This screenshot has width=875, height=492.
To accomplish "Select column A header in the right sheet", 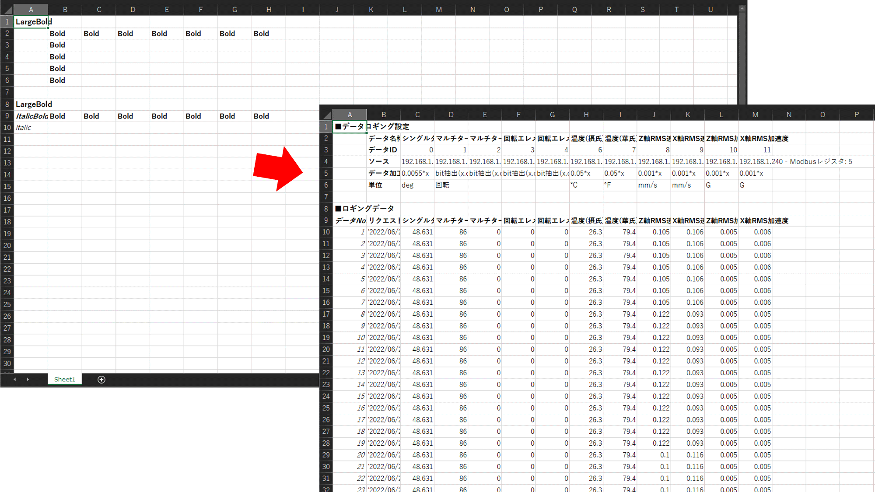I will tap(350, 115).
